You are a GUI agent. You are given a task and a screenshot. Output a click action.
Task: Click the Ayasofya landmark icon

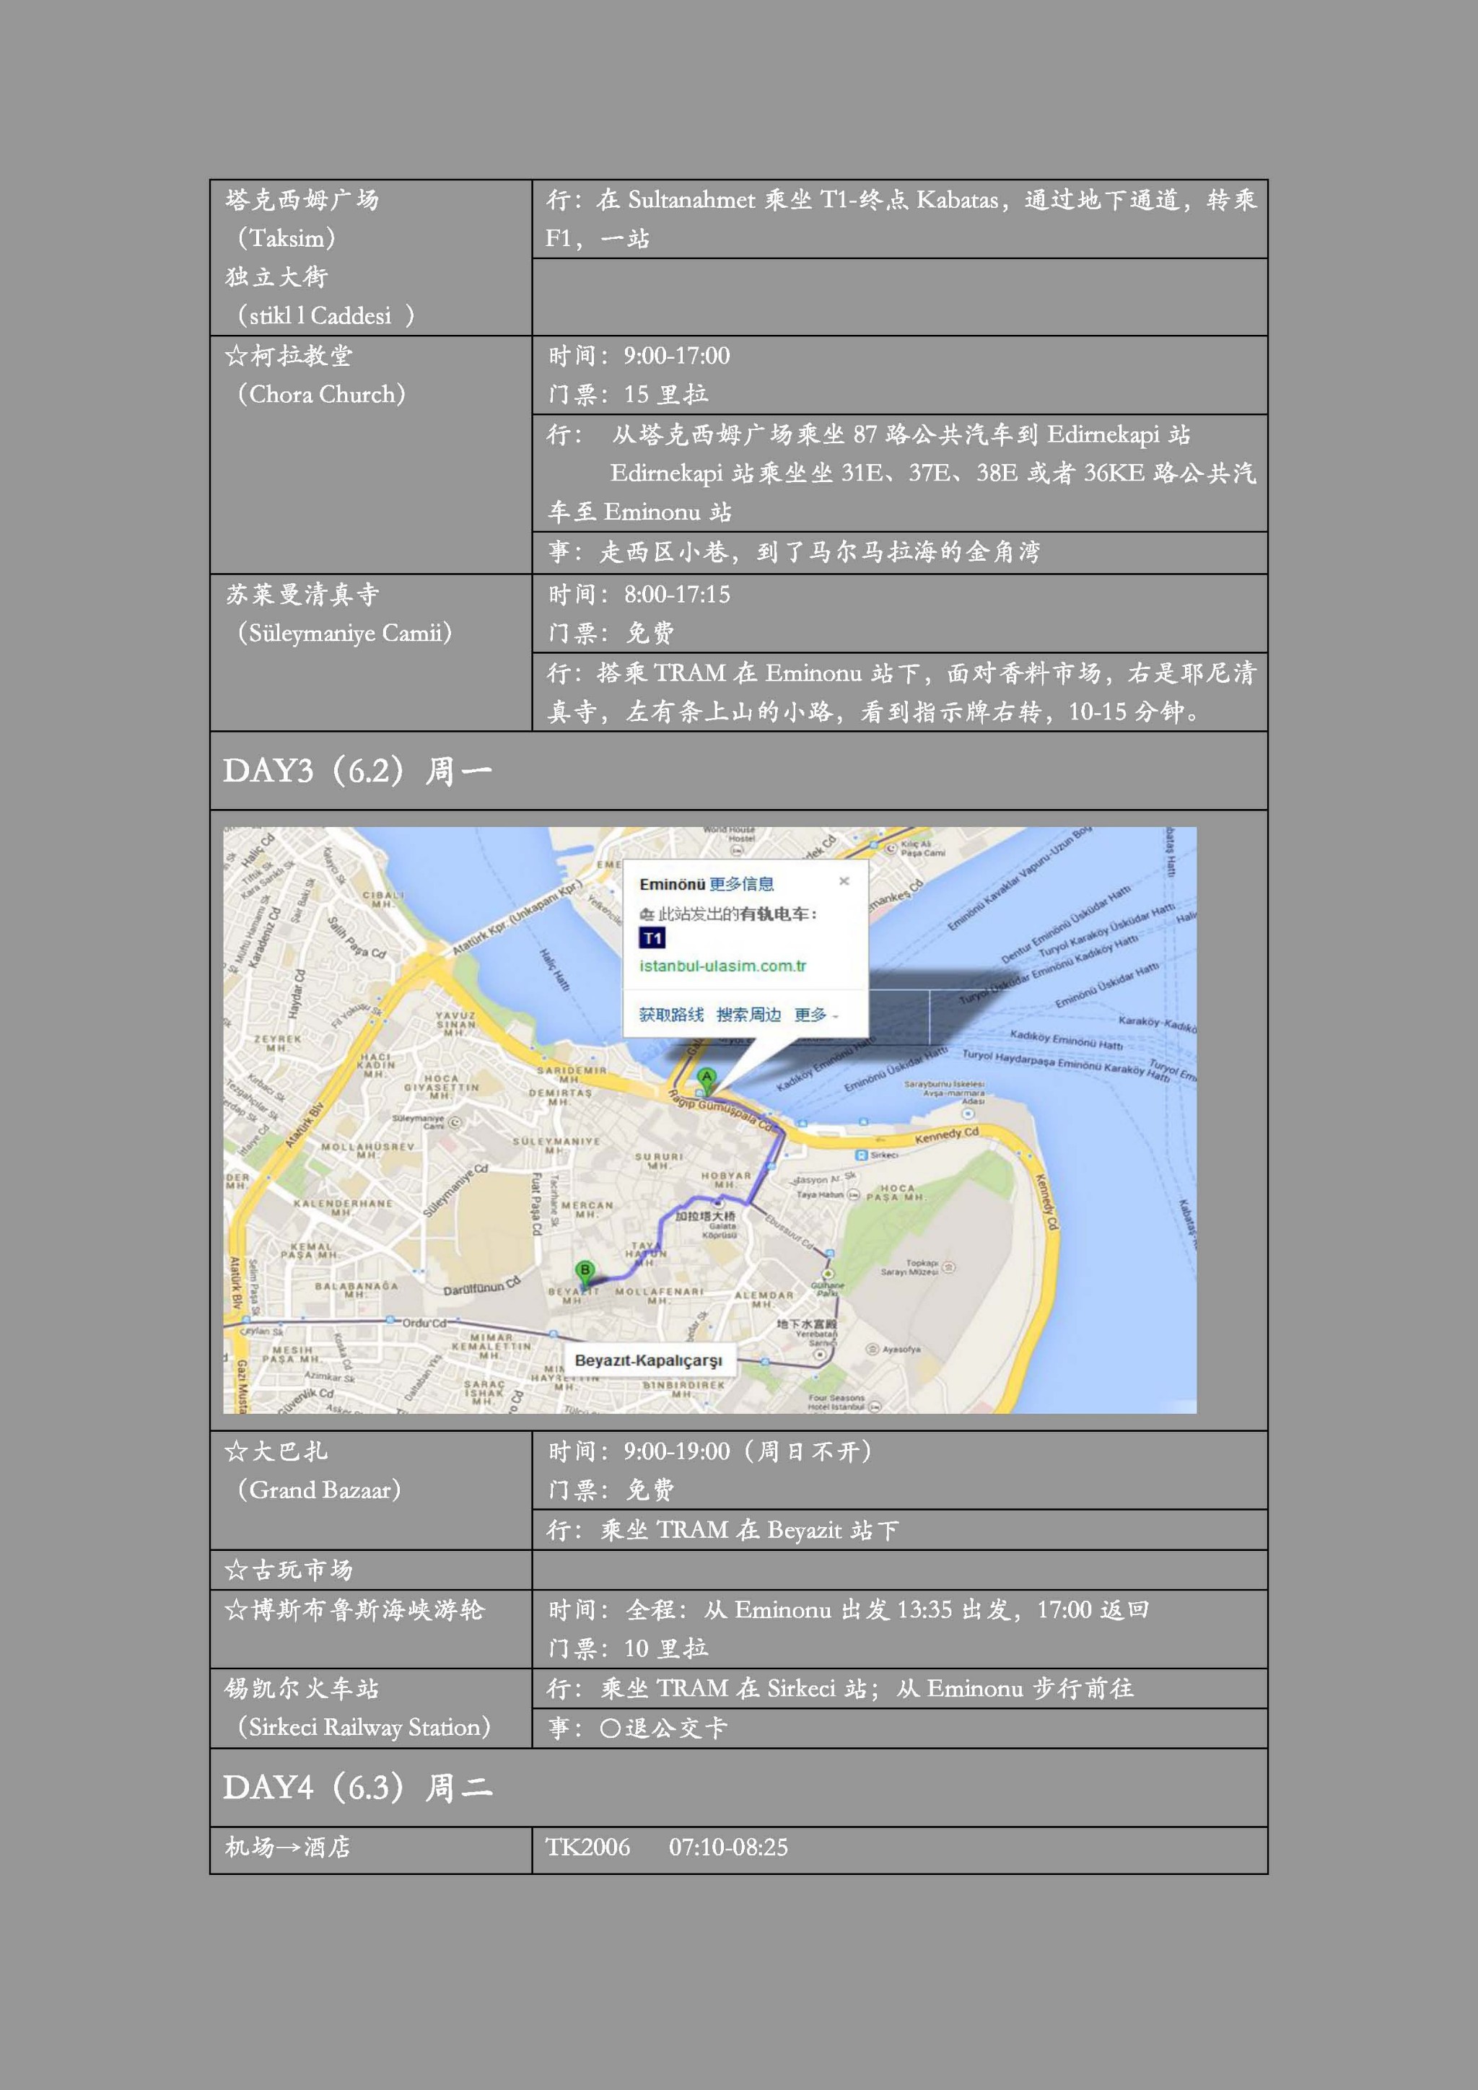pyautogui.click(x=872, y=1349)
